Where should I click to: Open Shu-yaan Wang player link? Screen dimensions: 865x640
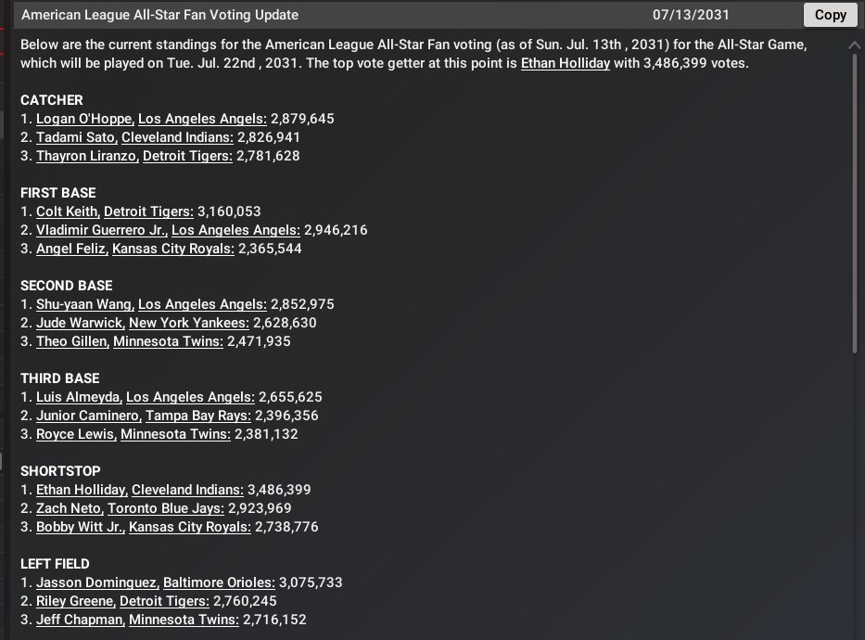pos(85,304)
